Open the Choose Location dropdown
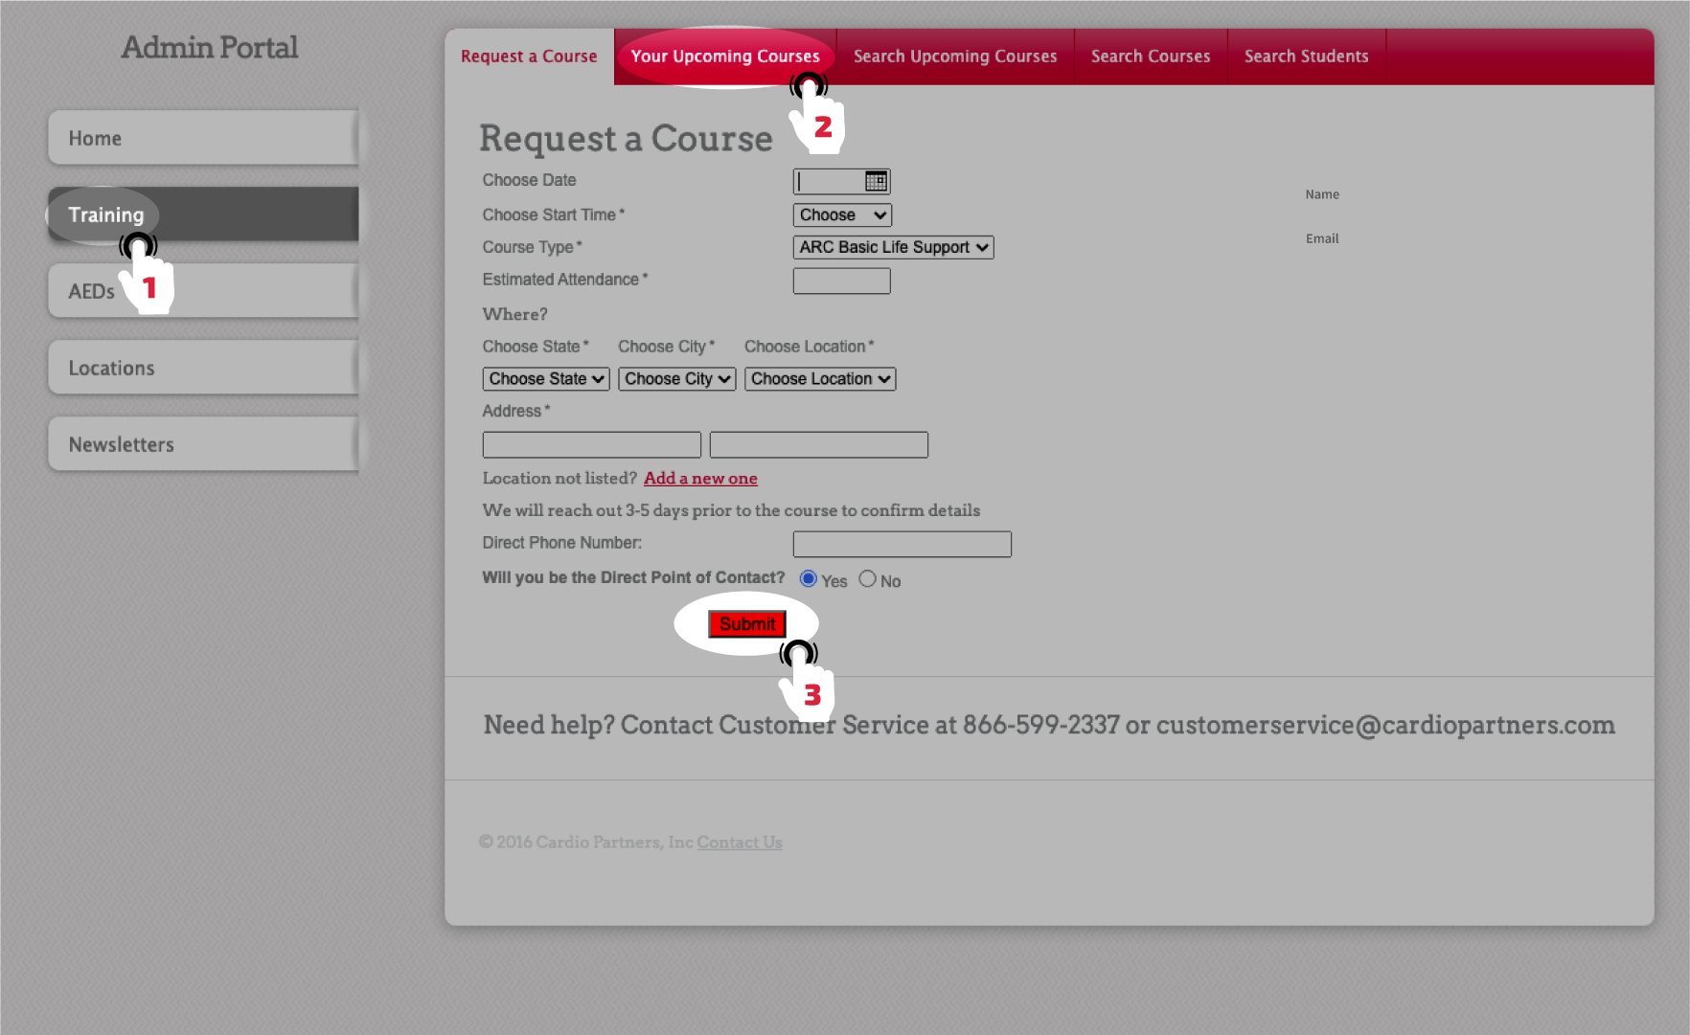This screenshot has width=1690, height=1035. 819,379
